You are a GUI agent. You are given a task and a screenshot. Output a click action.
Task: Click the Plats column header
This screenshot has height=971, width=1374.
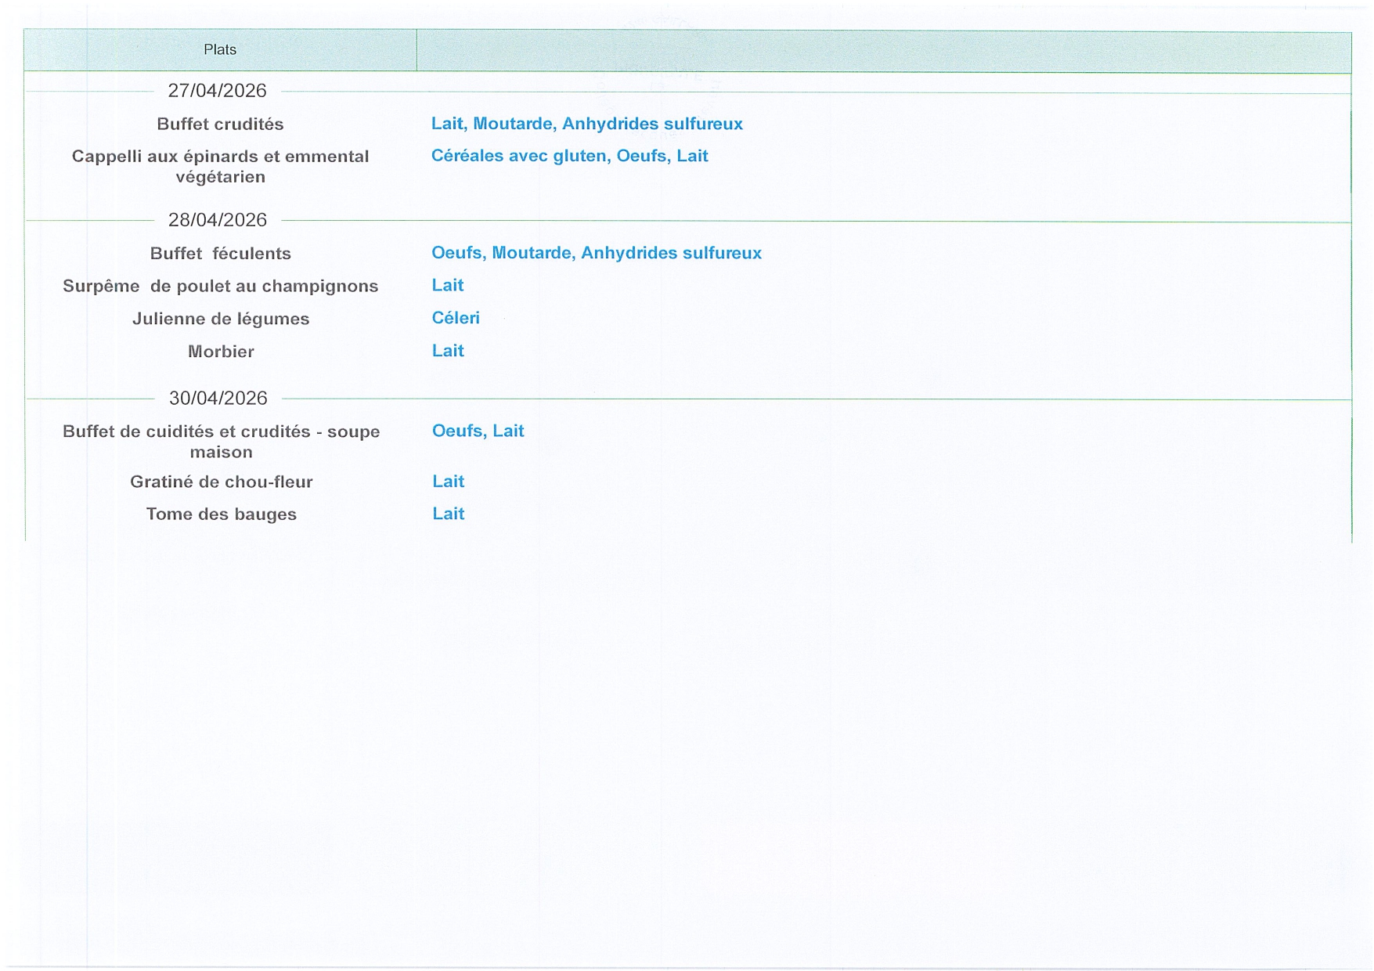pyautogui.click(x=220, y=50)
